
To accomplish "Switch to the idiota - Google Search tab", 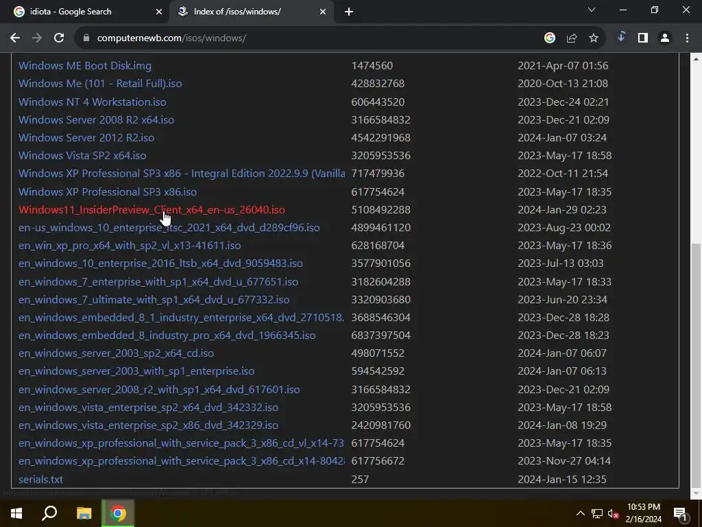I will click(84, 12).
